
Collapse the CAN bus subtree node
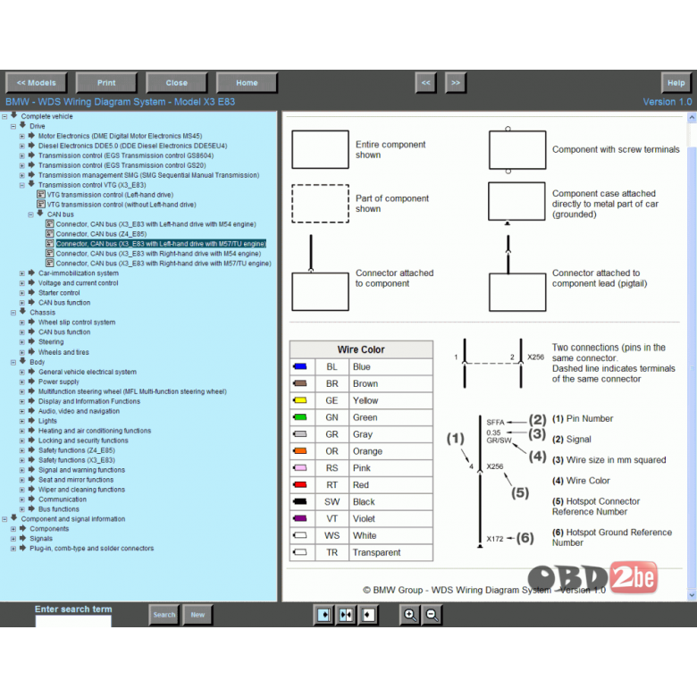30,214
